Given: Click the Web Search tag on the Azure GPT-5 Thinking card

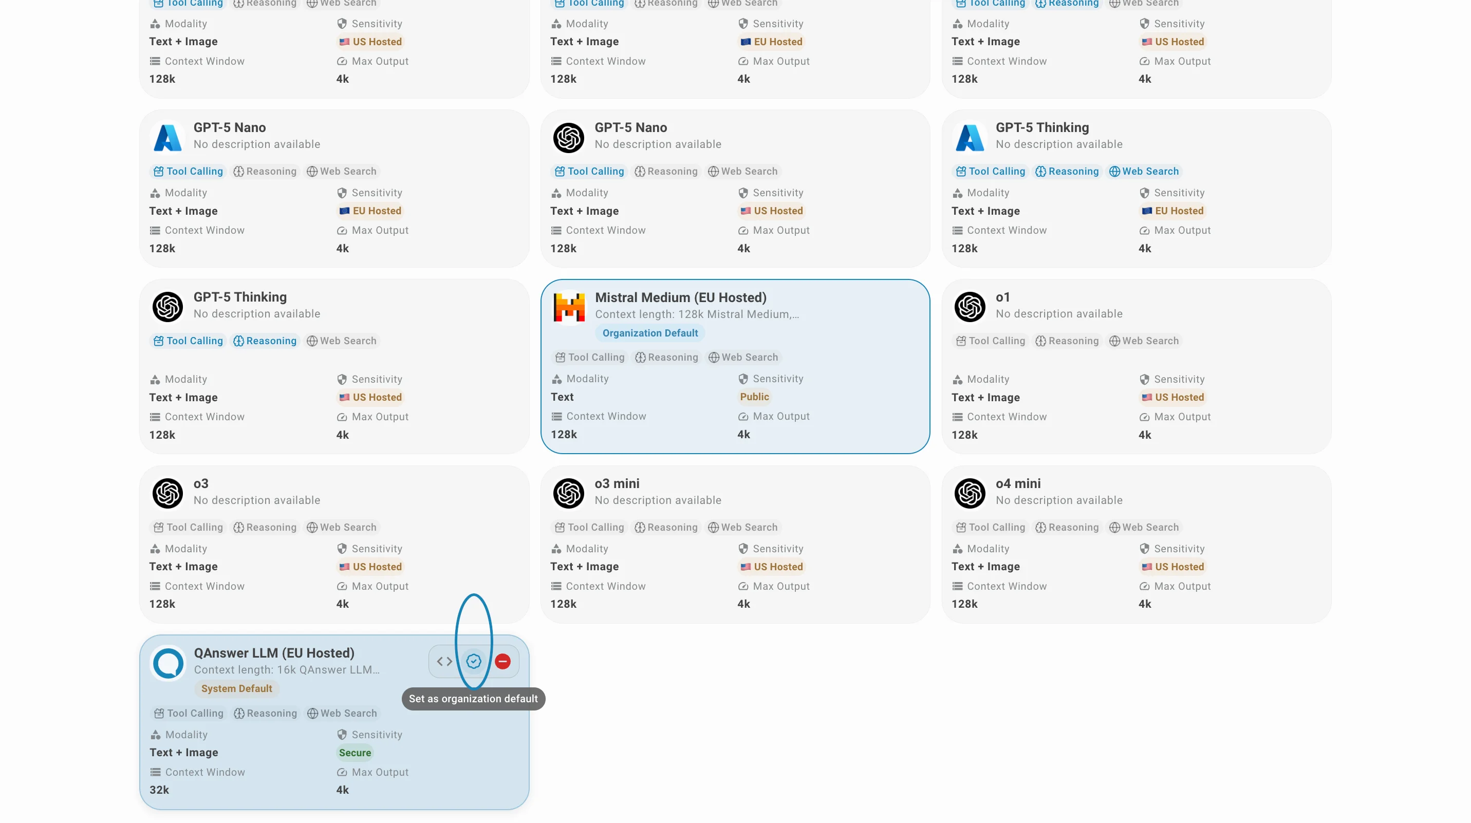Looking at the screenshot, I should (x=1144, y=172).
